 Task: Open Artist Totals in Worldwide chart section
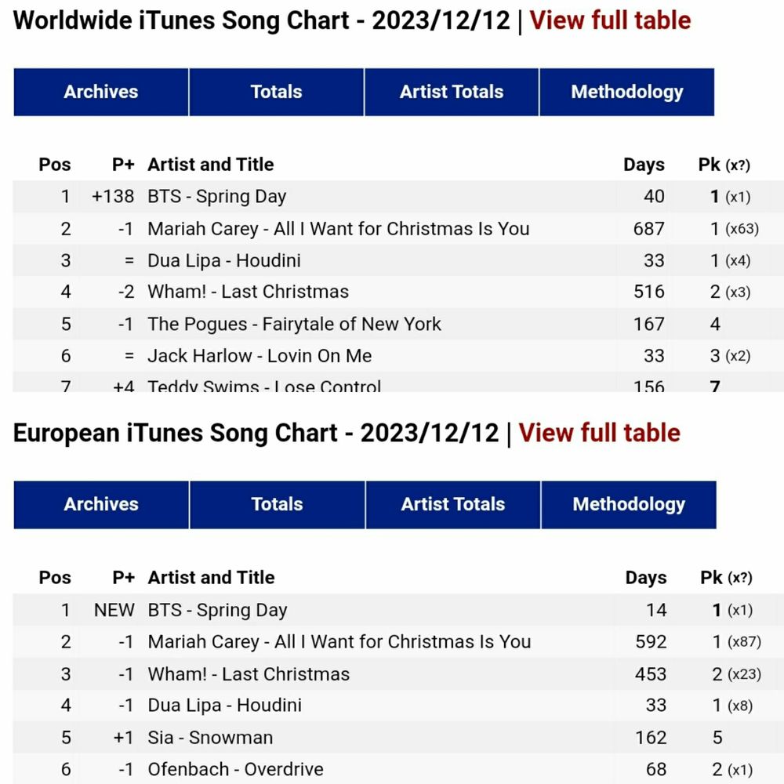coord(452,92)
